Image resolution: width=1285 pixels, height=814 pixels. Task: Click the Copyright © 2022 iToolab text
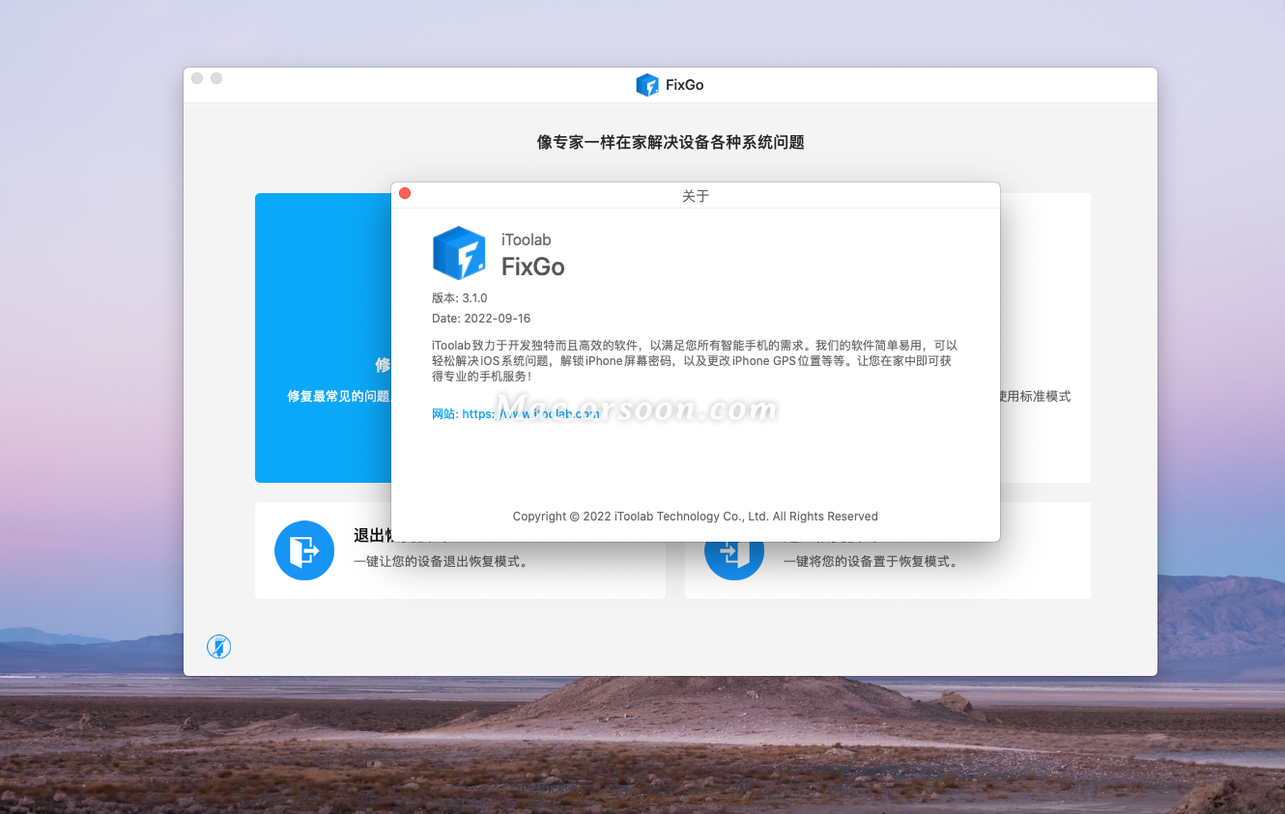[x=696, y=517]
